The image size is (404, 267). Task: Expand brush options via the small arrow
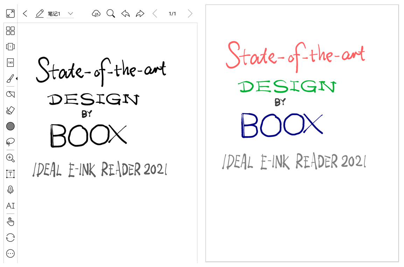17,78
